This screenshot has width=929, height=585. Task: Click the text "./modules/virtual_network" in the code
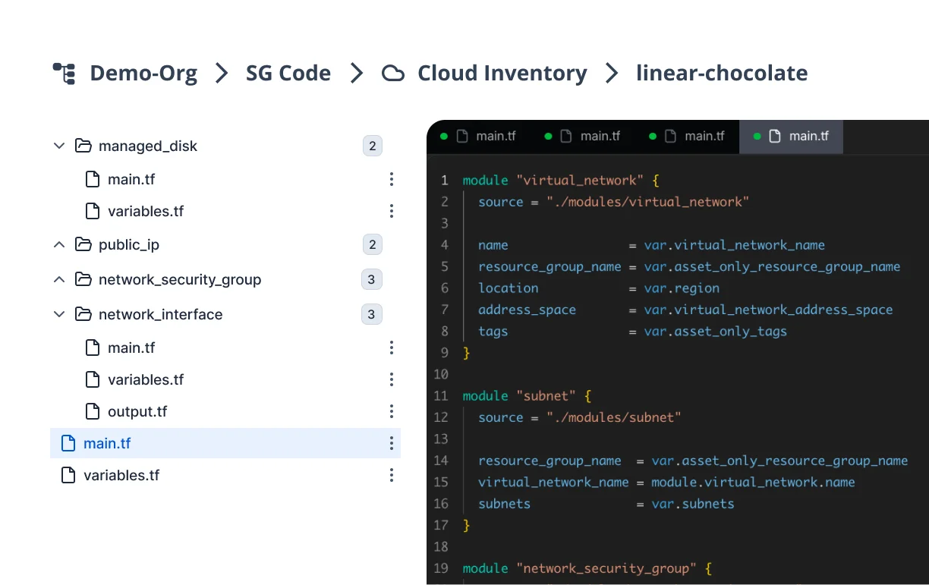pyautogui.click(x=647, y=202)
